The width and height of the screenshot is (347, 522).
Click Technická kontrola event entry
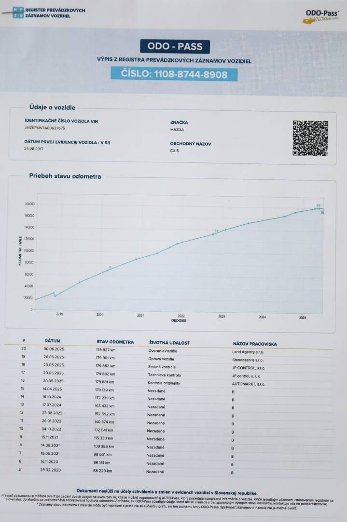click(x=164, y=375)
